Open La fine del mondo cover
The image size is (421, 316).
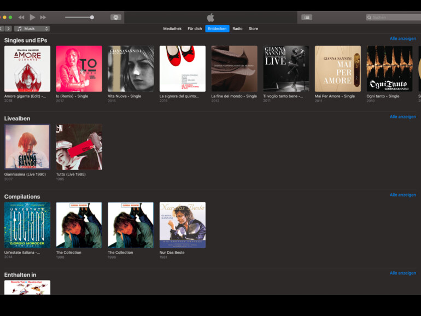[x=235, y=69]
